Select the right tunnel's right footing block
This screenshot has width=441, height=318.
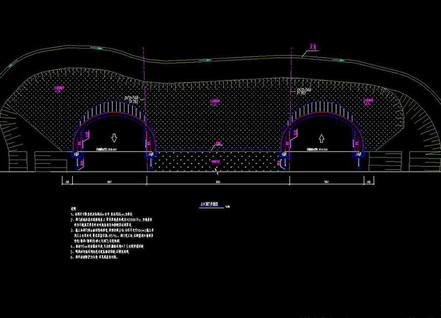coord(359,154)
